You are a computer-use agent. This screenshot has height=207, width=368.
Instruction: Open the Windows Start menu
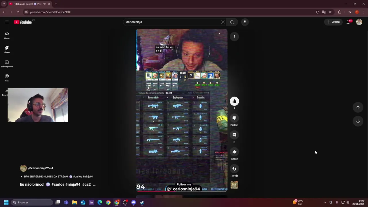pos(6,202)
